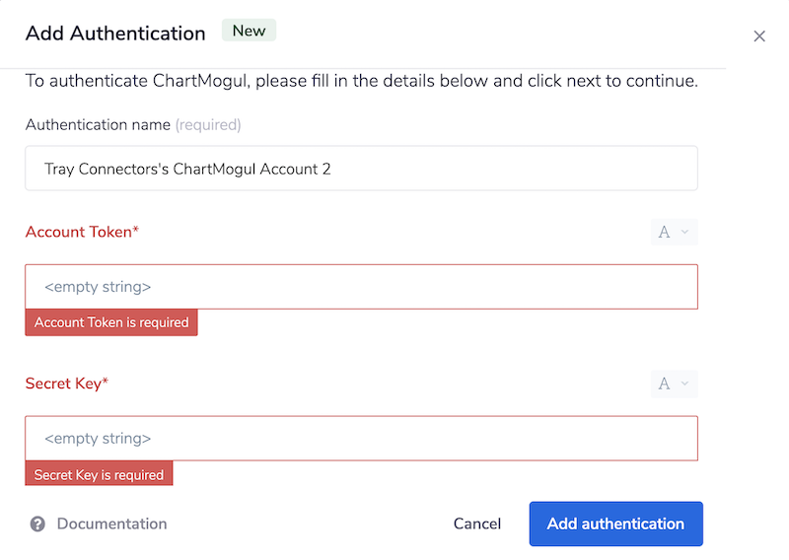Click the Add Authentication dialog title
The height and width of the screenshot is (560, 789).
click(x=115, y=34)
